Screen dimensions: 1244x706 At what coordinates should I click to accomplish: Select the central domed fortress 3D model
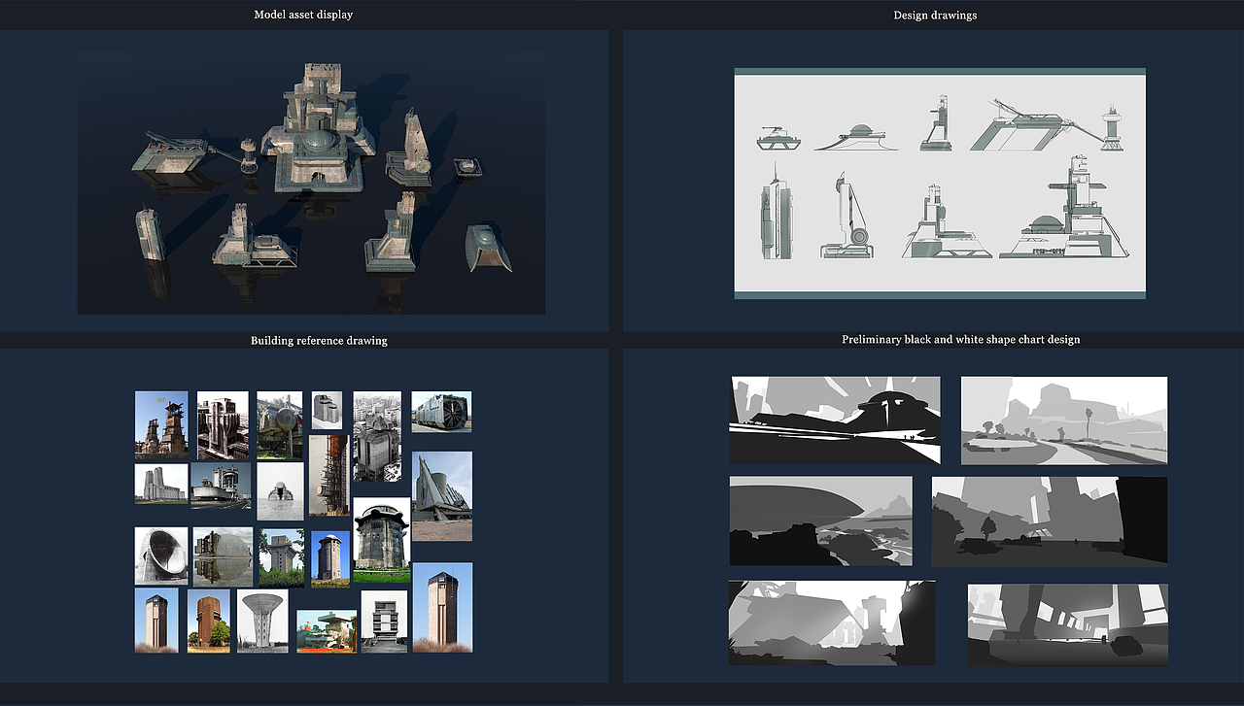pyautogui.click(x=317, y=126)
